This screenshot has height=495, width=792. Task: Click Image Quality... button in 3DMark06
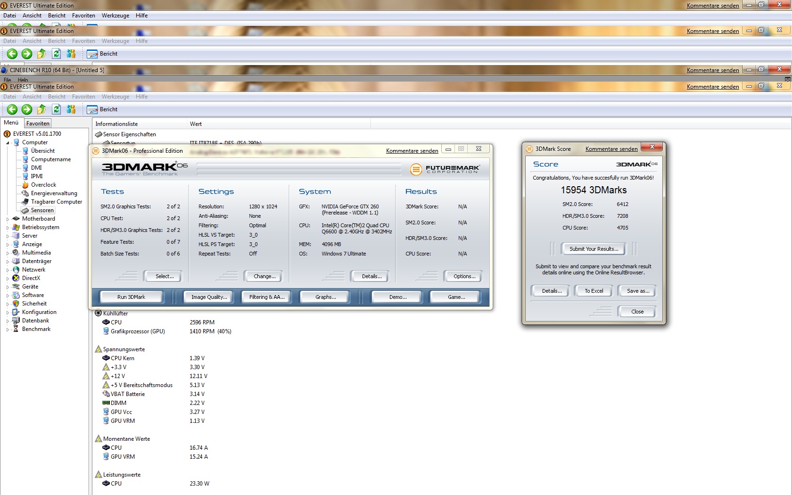[209, 297]
